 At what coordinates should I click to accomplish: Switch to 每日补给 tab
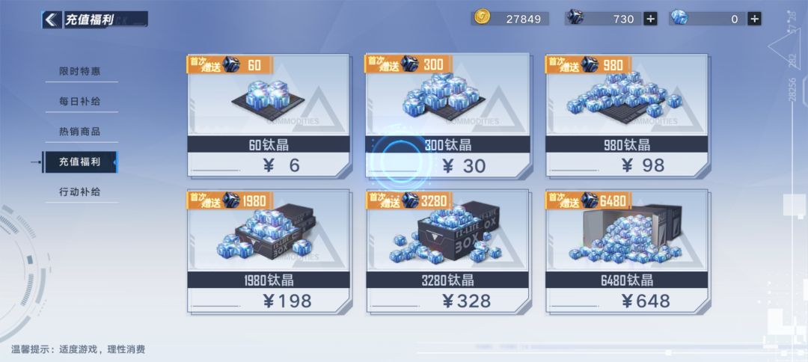[80, 102]
